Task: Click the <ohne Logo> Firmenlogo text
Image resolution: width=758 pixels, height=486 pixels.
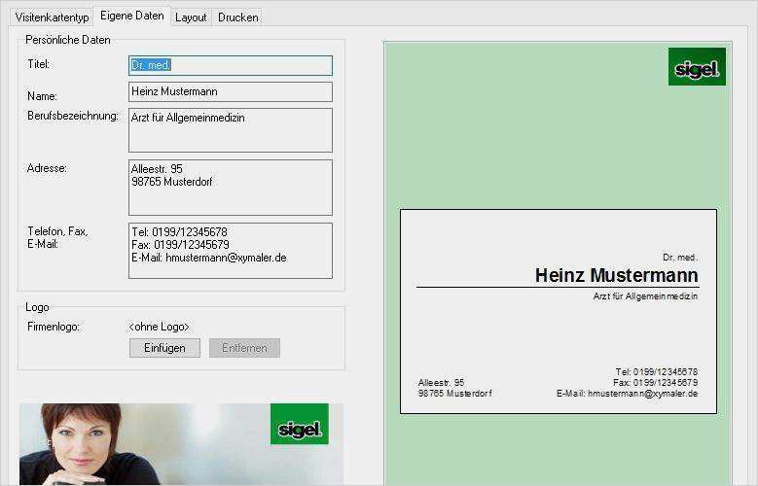Action: 159,327
